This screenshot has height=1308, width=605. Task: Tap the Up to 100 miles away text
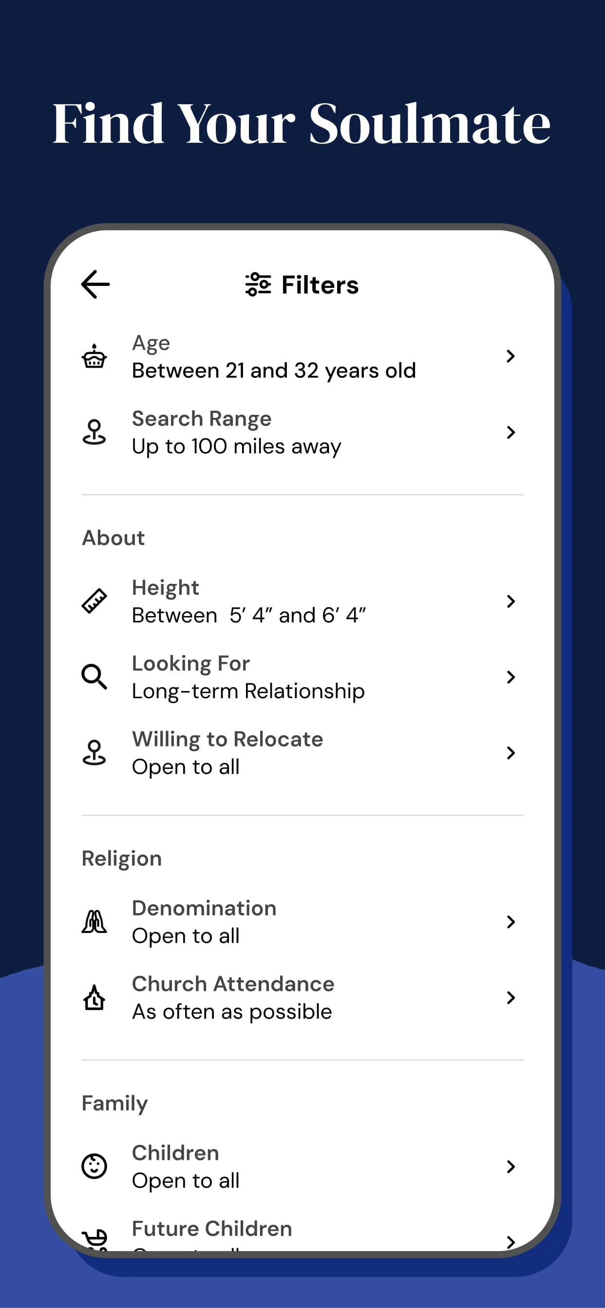pyautogui.click(x=236, y=447)
